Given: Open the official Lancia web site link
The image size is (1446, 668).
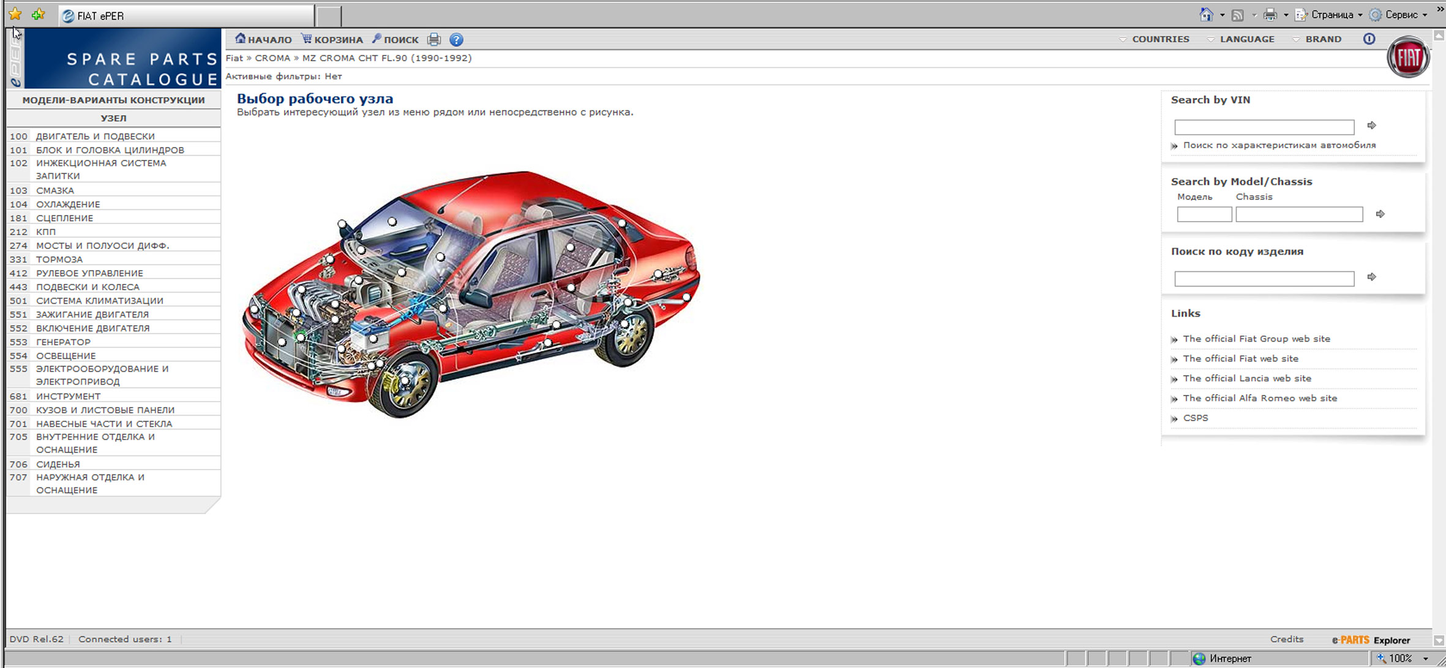Looking at the screenshot, I should coord(1246,378).
